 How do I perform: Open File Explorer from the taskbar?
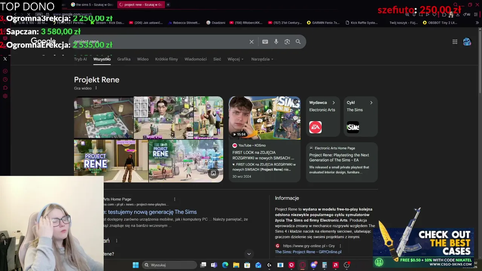pyautogui.click(x=236, y=265)
